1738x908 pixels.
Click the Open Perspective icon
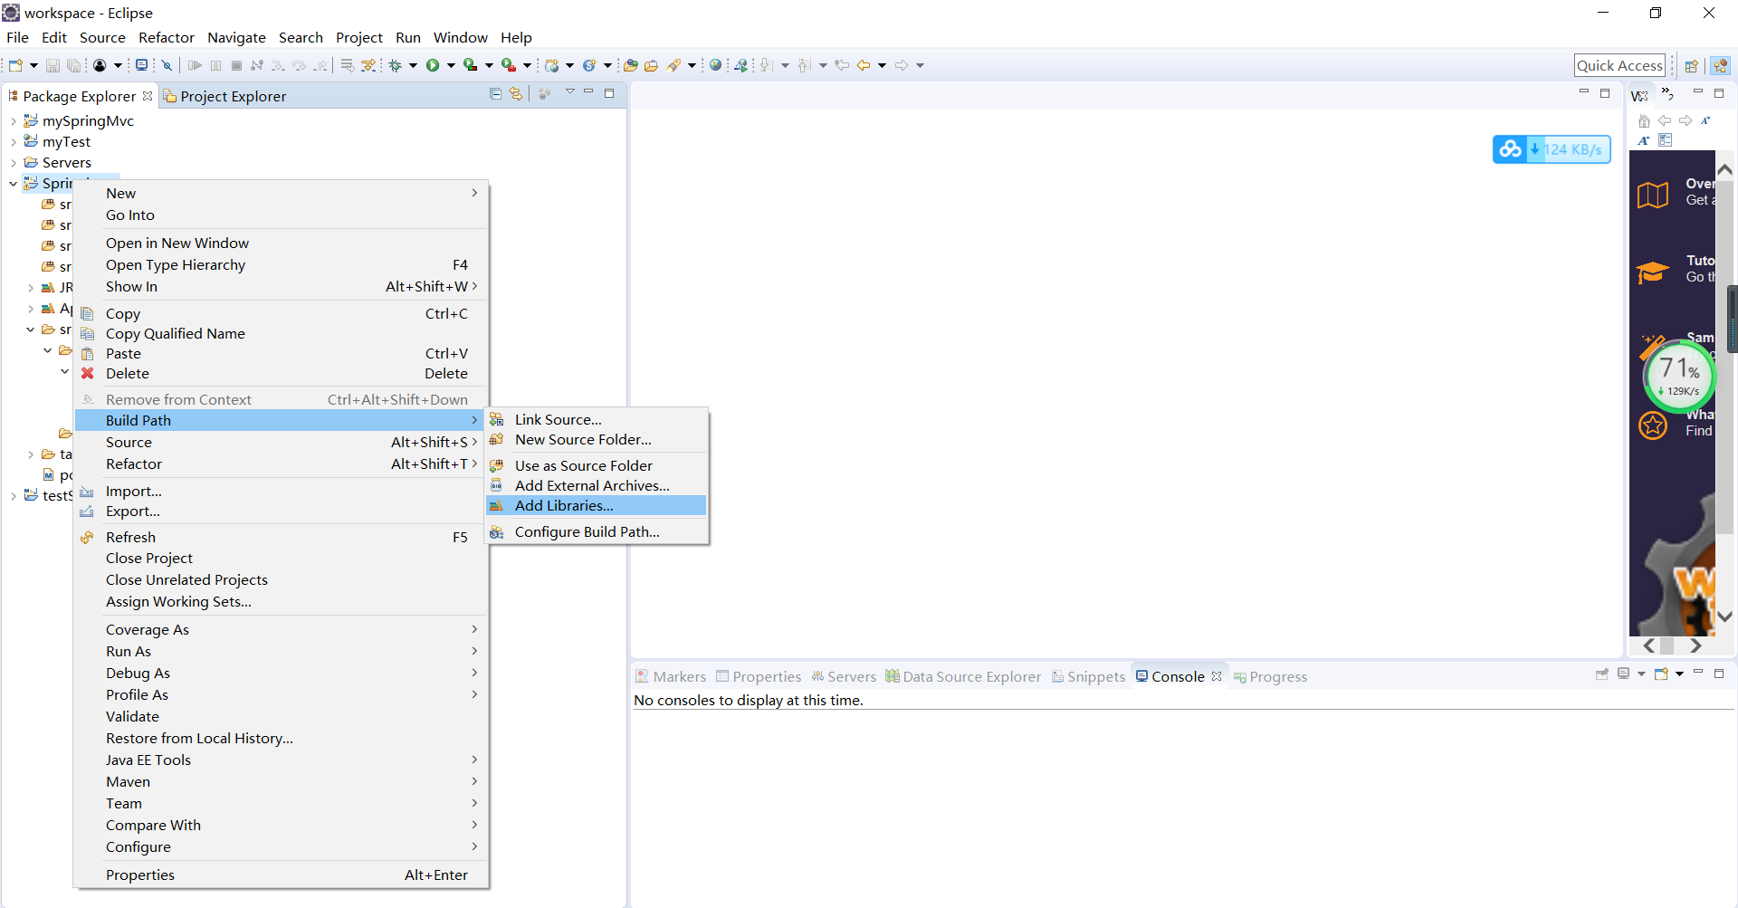click(1691, 65)
